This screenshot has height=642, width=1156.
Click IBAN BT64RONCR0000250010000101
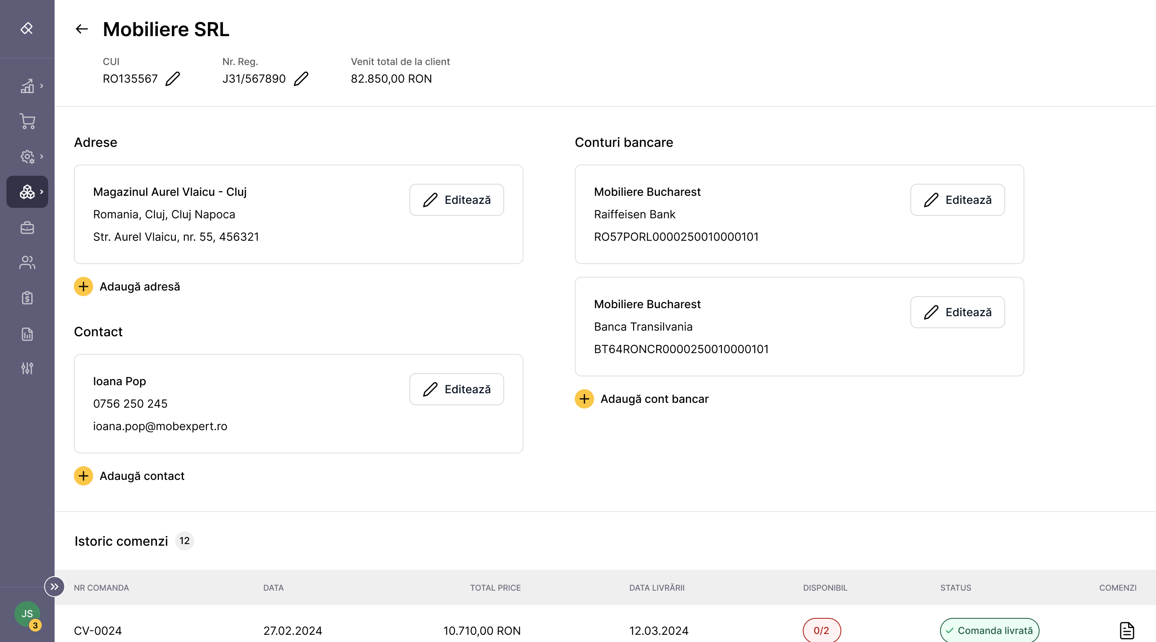coord(681,349)
